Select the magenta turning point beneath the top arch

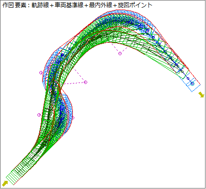[120, 54]
